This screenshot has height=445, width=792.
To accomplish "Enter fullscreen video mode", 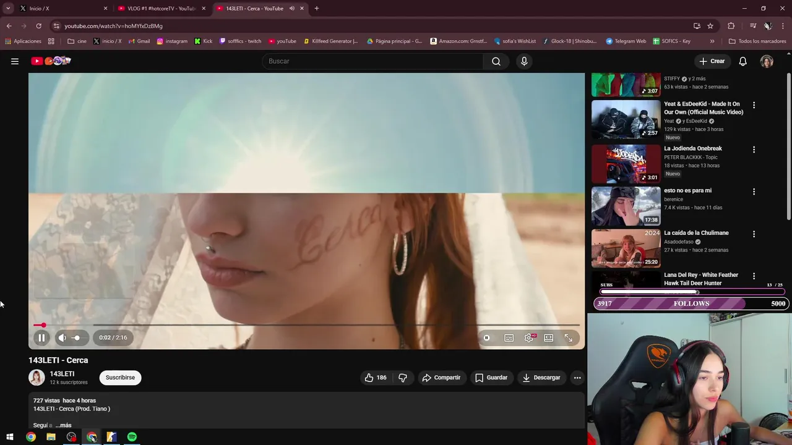I will click(x=569, y=338).
